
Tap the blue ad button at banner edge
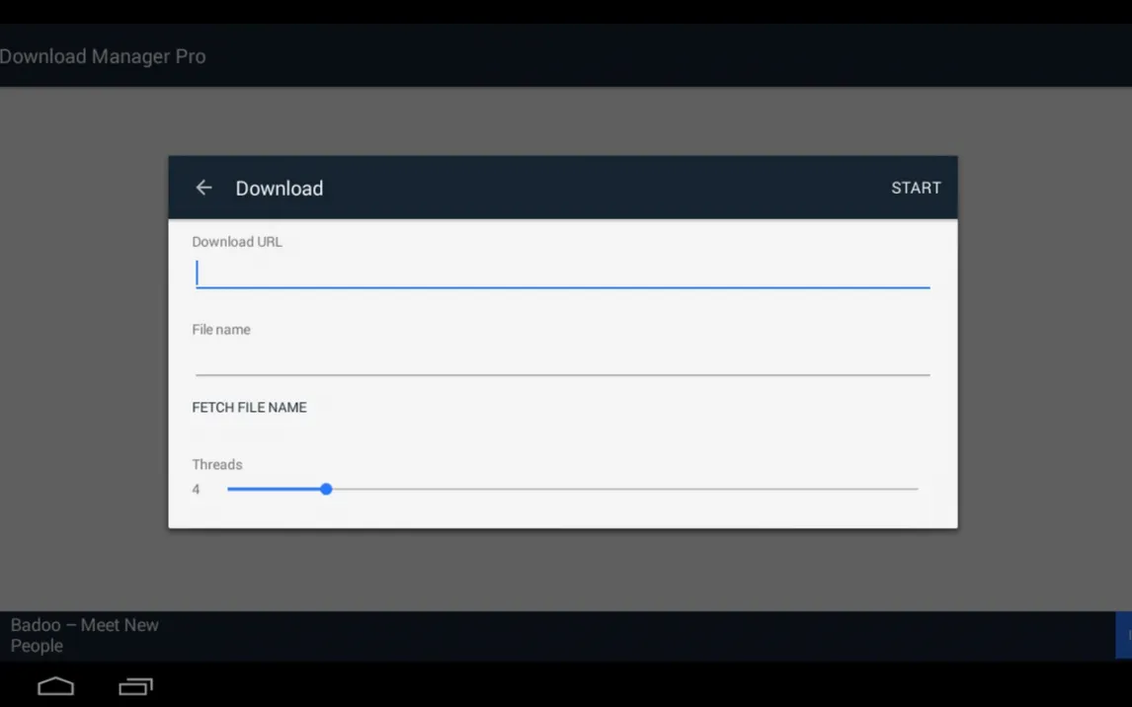click(x=1123, y=635)
